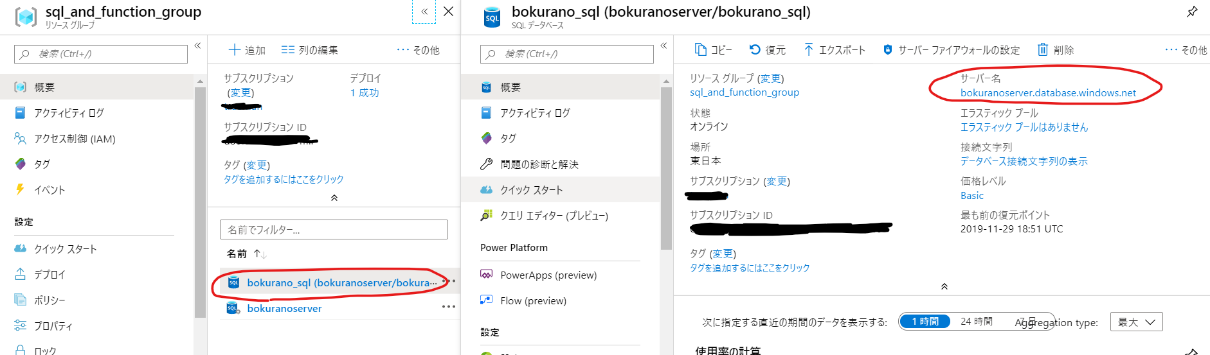
Task: Sort resources by 名前 column arrows
Action: point(260,254)
